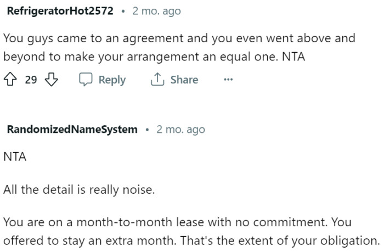The height and width of the screenshot is (252, 384).
Task: Click the Share text label
Action: [x=184, y=80]
